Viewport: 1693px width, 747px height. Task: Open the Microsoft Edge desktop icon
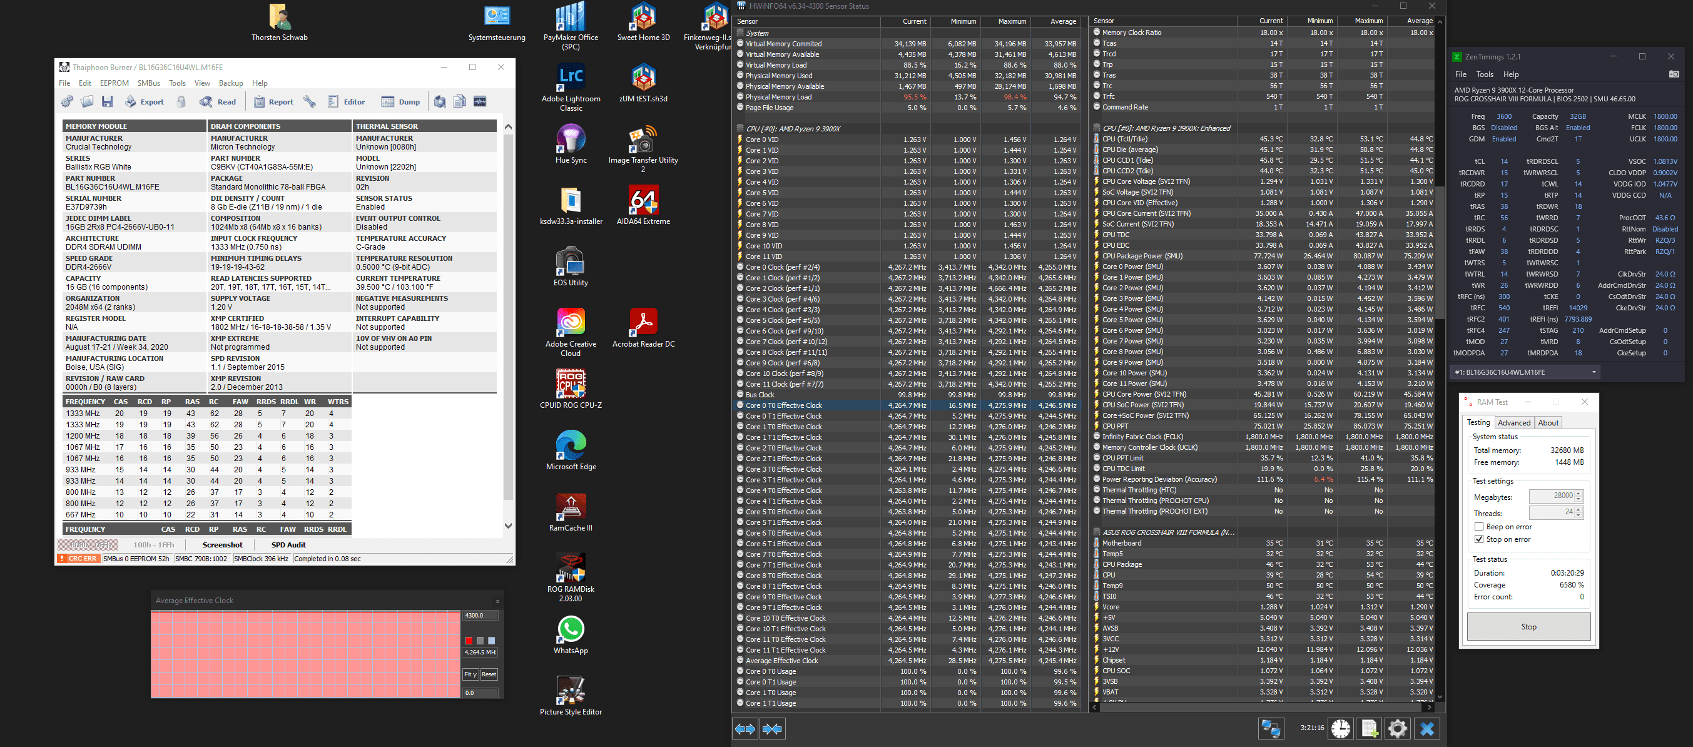pyautogui.click(x=571, y=450)
